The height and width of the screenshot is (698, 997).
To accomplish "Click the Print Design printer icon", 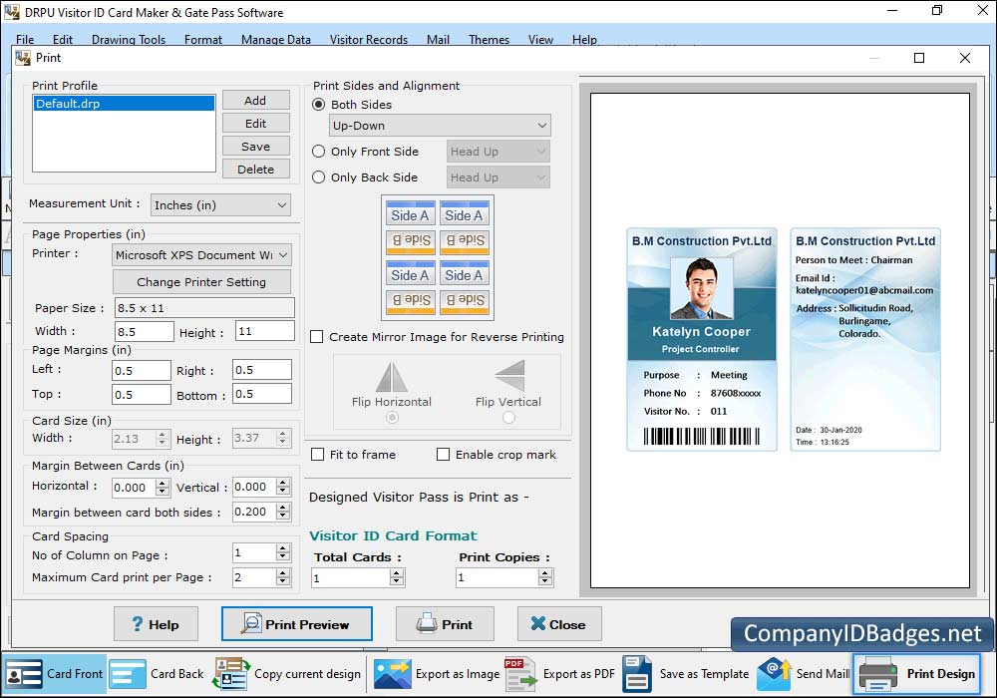I will coord(878,674).
